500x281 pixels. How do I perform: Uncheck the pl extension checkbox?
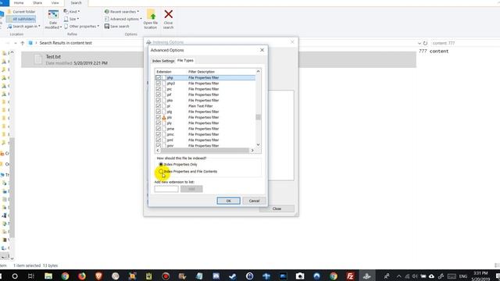point(158,106)
